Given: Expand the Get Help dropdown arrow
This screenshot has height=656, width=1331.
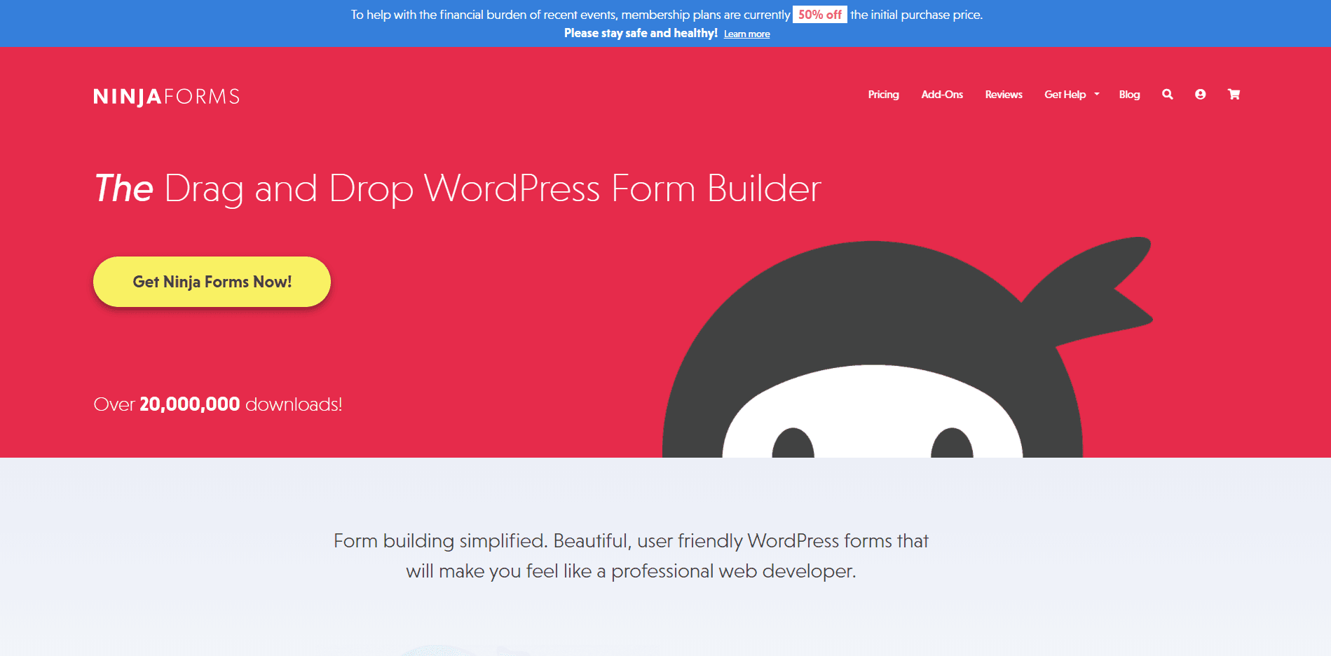Looking at the screenshot, I should pyautogui.click(x=1097, y=95).
